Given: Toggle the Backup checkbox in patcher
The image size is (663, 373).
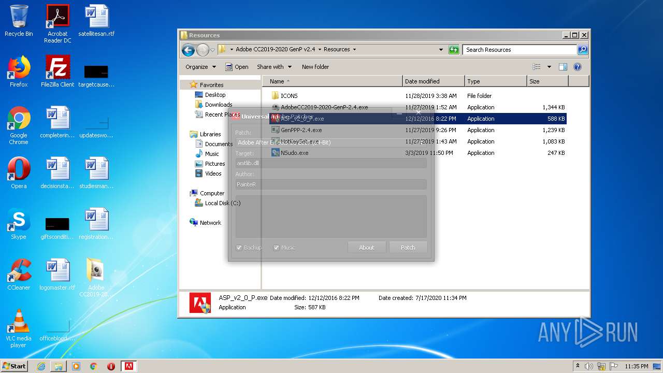Looking at the screenshot, I should click(239, 248).
